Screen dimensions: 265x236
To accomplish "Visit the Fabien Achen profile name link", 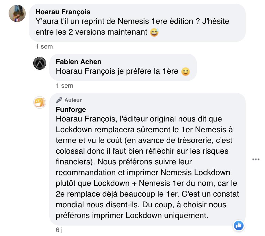I will click(x=79, y=62).
